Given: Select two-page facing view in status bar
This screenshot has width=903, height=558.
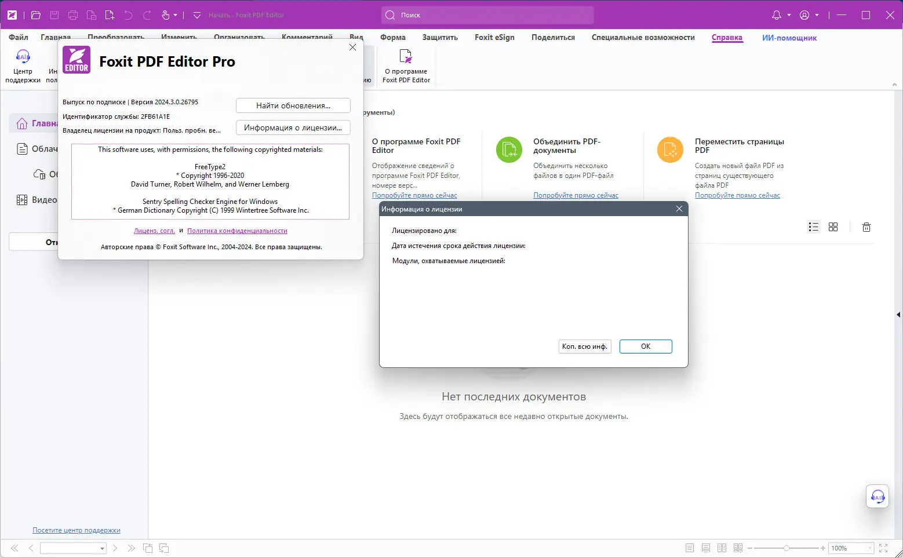Looking at the screenshot, I should 722,548.
